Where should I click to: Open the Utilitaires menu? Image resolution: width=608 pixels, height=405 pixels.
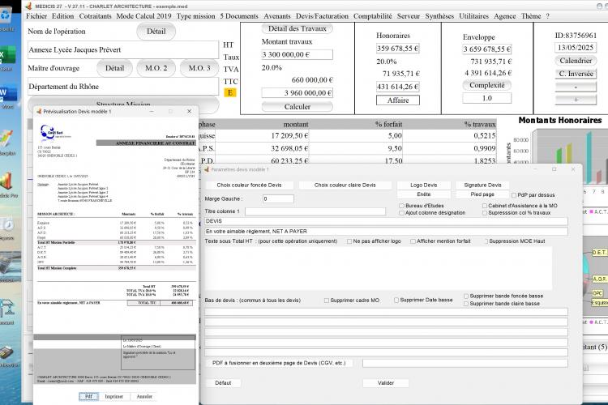point(474,16)
